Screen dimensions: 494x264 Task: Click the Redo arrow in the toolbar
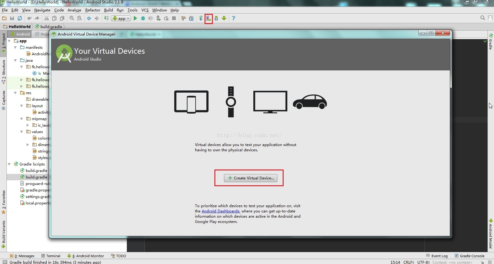[37, 18]
